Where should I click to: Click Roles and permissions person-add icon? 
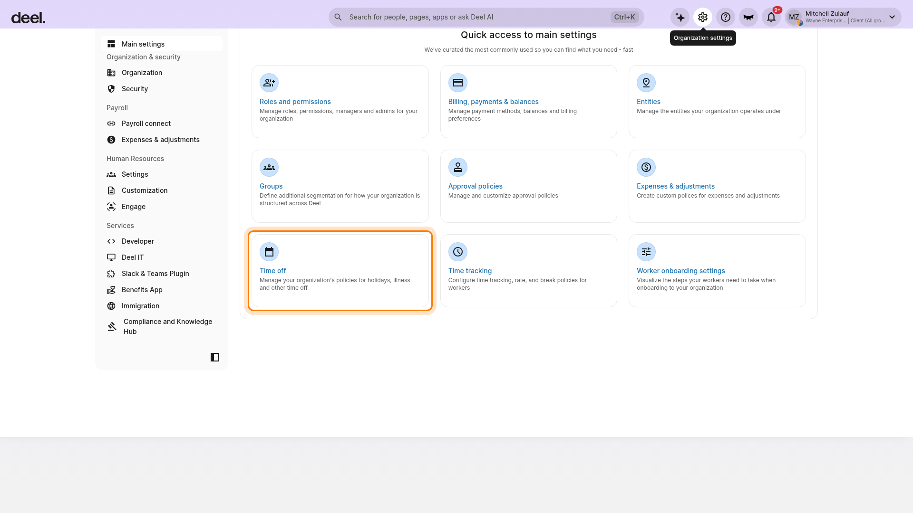(269, 83)
